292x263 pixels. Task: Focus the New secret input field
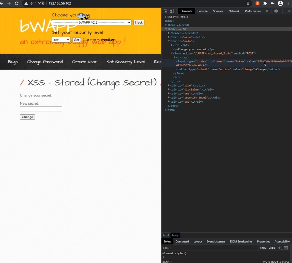point(41,109)
